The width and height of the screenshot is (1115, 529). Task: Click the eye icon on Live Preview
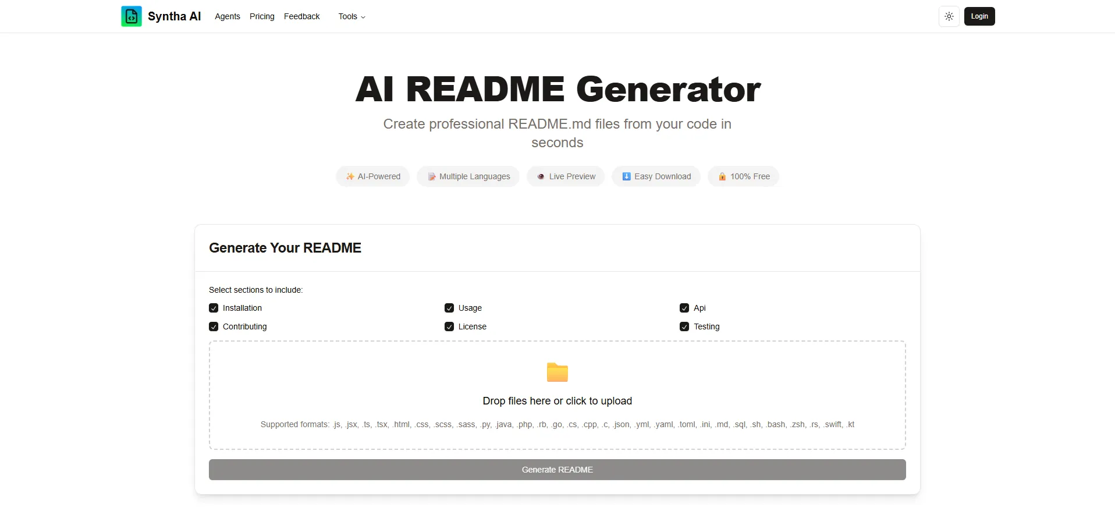coord(541,176)
